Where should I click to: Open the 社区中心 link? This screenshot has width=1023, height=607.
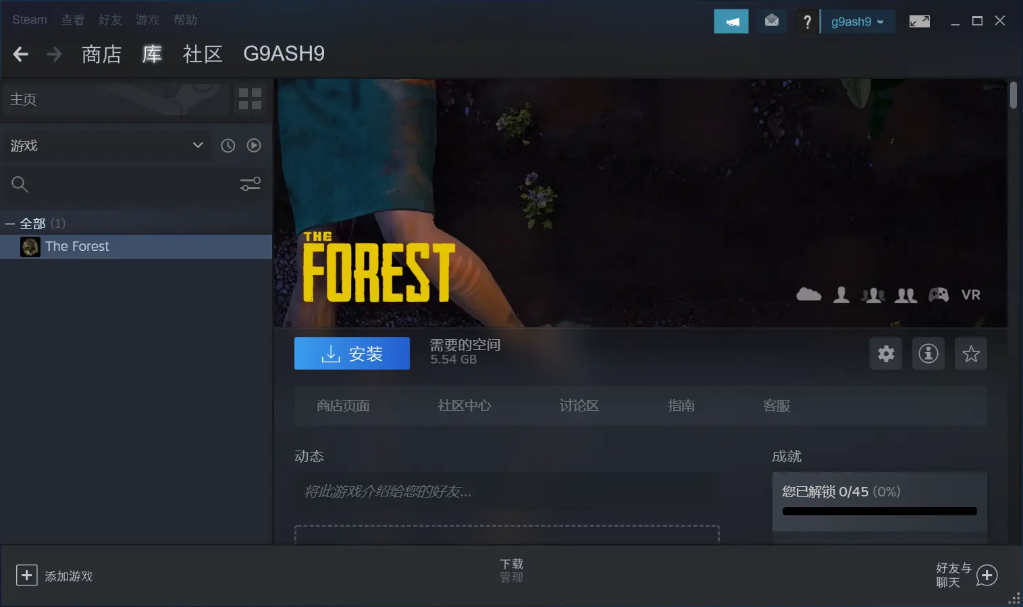465,406
